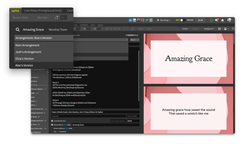The height and width of the screenshot is (151, 252).
Task: Click the reset/revert circular arrow icon
Action: click(233, 29)
